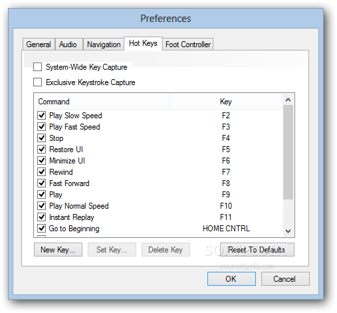This screenshot has height=313, width=337.
Task: Switch to the General tab
Action: (39, 45)
